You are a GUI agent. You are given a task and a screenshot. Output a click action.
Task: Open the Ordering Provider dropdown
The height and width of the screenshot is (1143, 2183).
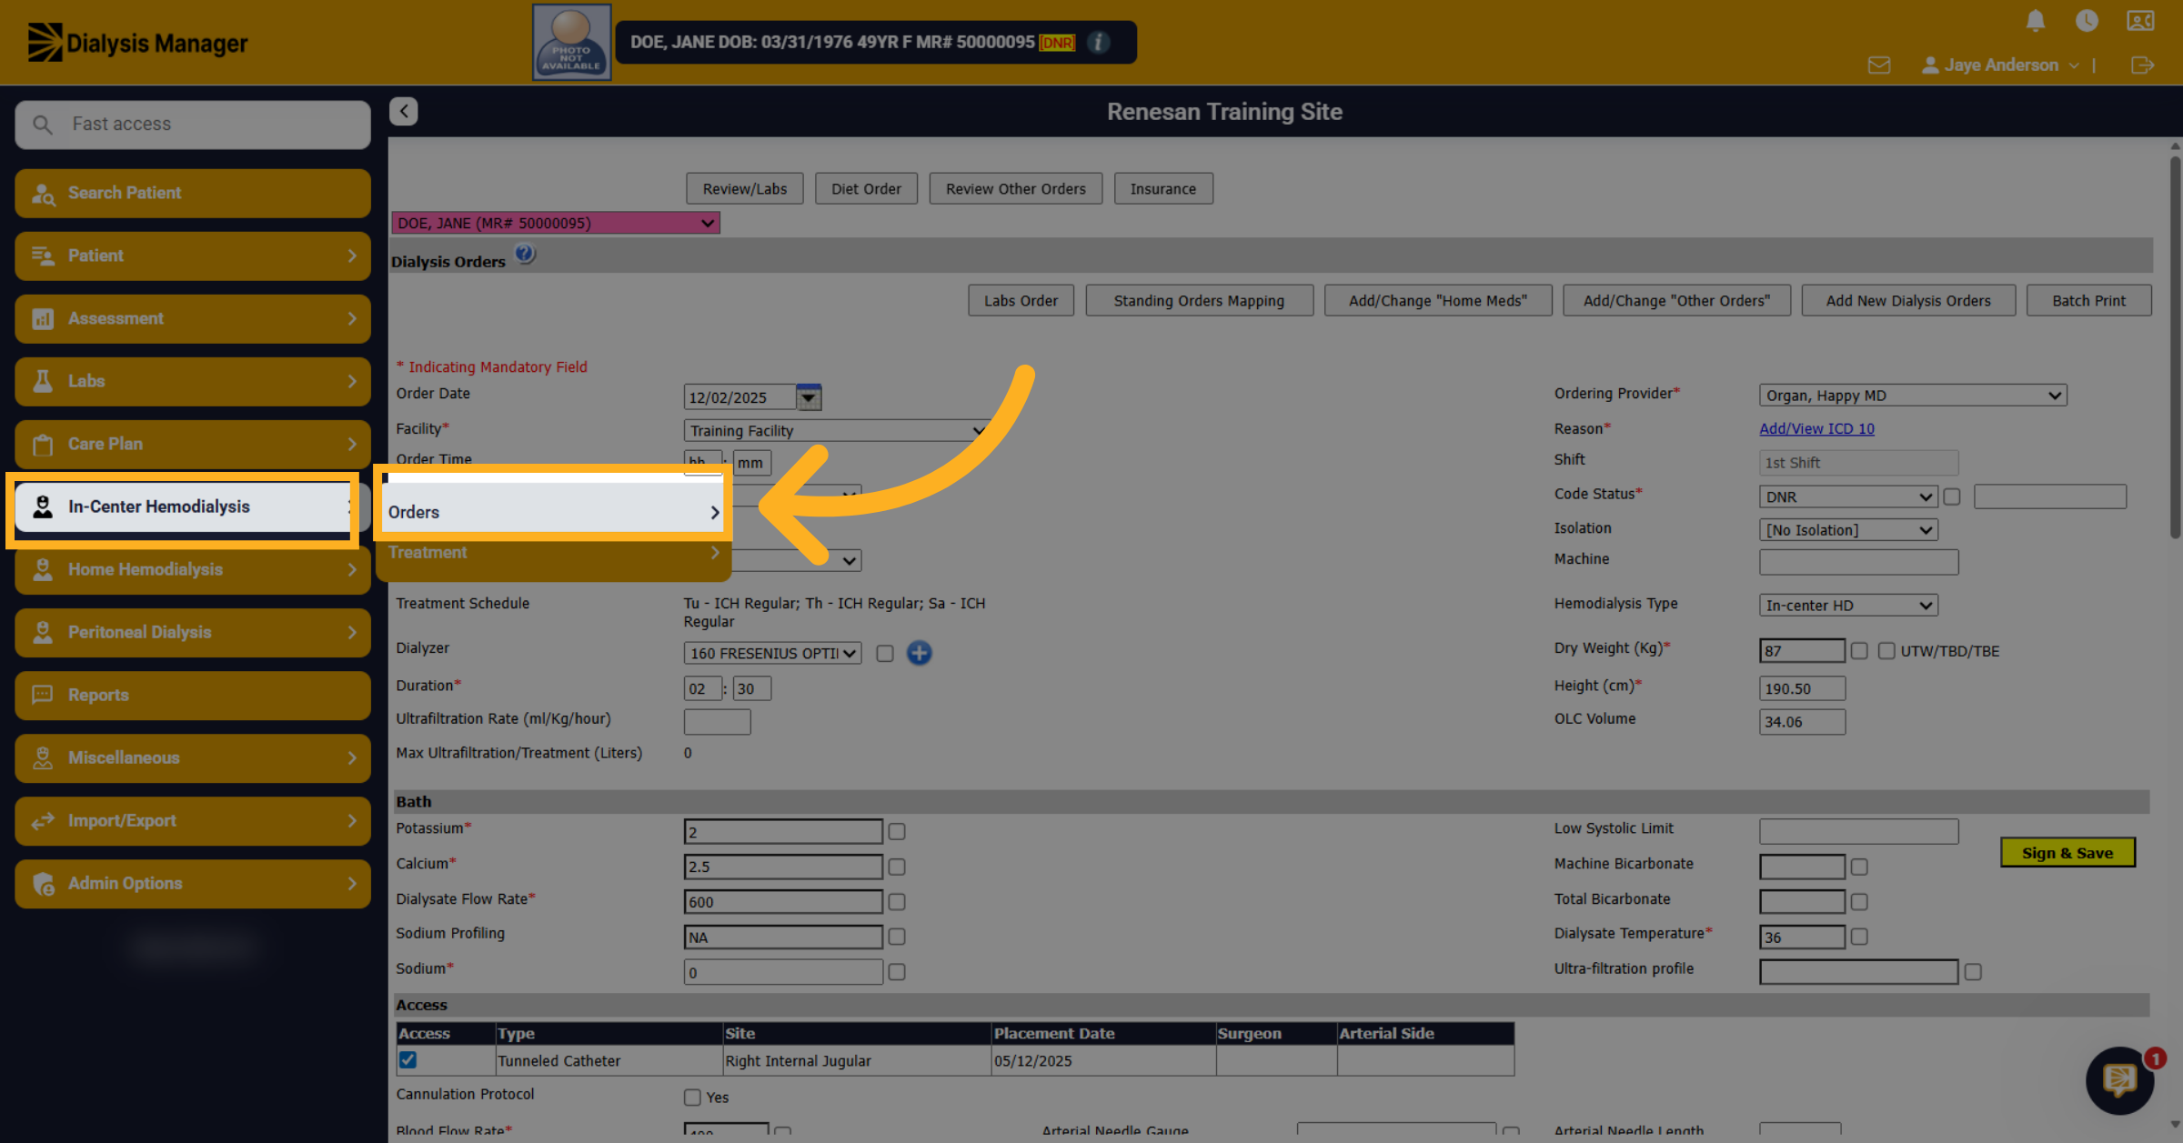pos(1913,396)
